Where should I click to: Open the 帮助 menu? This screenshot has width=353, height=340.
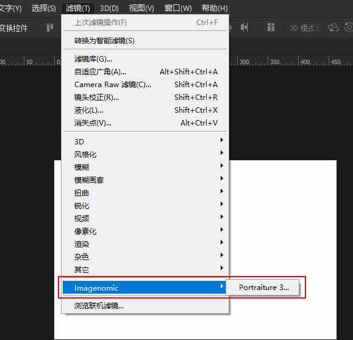pos(215,8)
